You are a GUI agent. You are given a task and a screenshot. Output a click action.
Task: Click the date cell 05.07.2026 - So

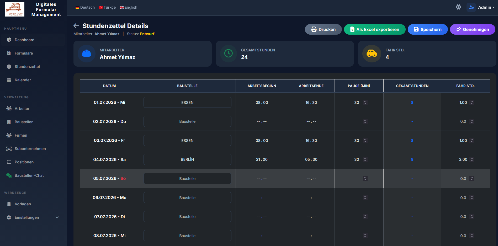109,178
